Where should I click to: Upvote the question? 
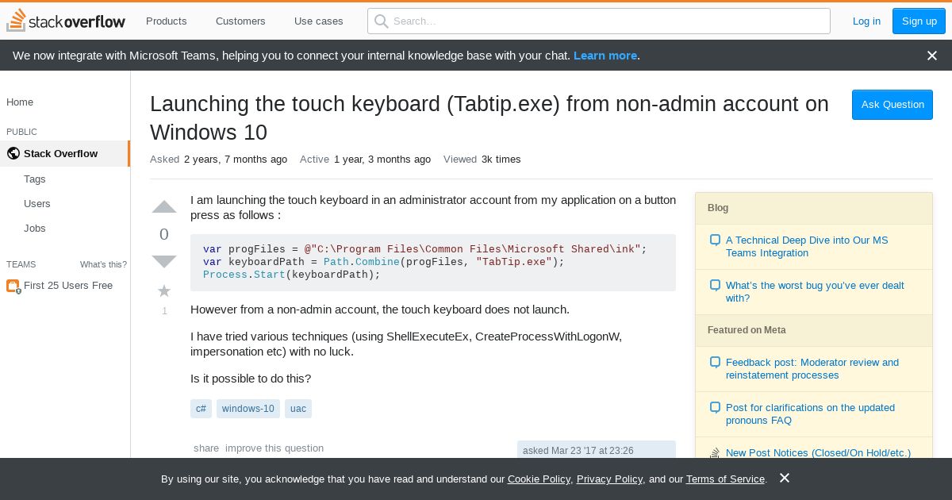tap(164, 208)
